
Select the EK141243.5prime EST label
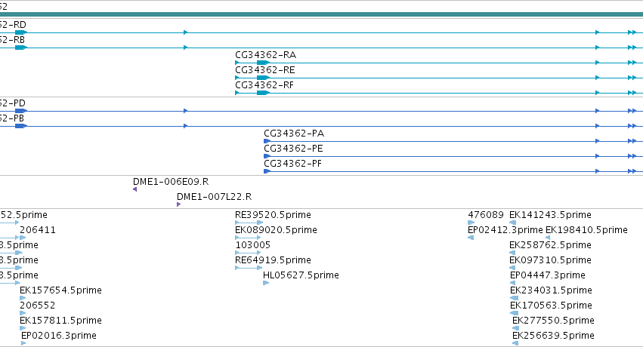(550, 215)
